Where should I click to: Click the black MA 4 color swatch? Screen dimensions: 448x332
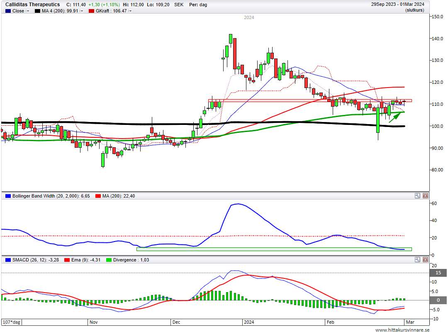click(37, 11)
